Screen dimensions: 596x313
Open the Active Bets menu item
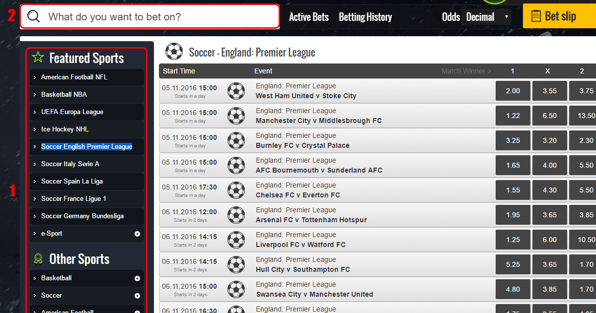(309, 17)
